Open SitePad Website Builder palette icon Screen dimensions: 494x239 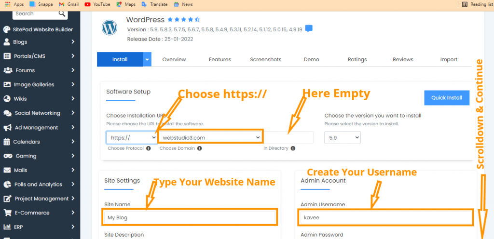click(7, 29)
